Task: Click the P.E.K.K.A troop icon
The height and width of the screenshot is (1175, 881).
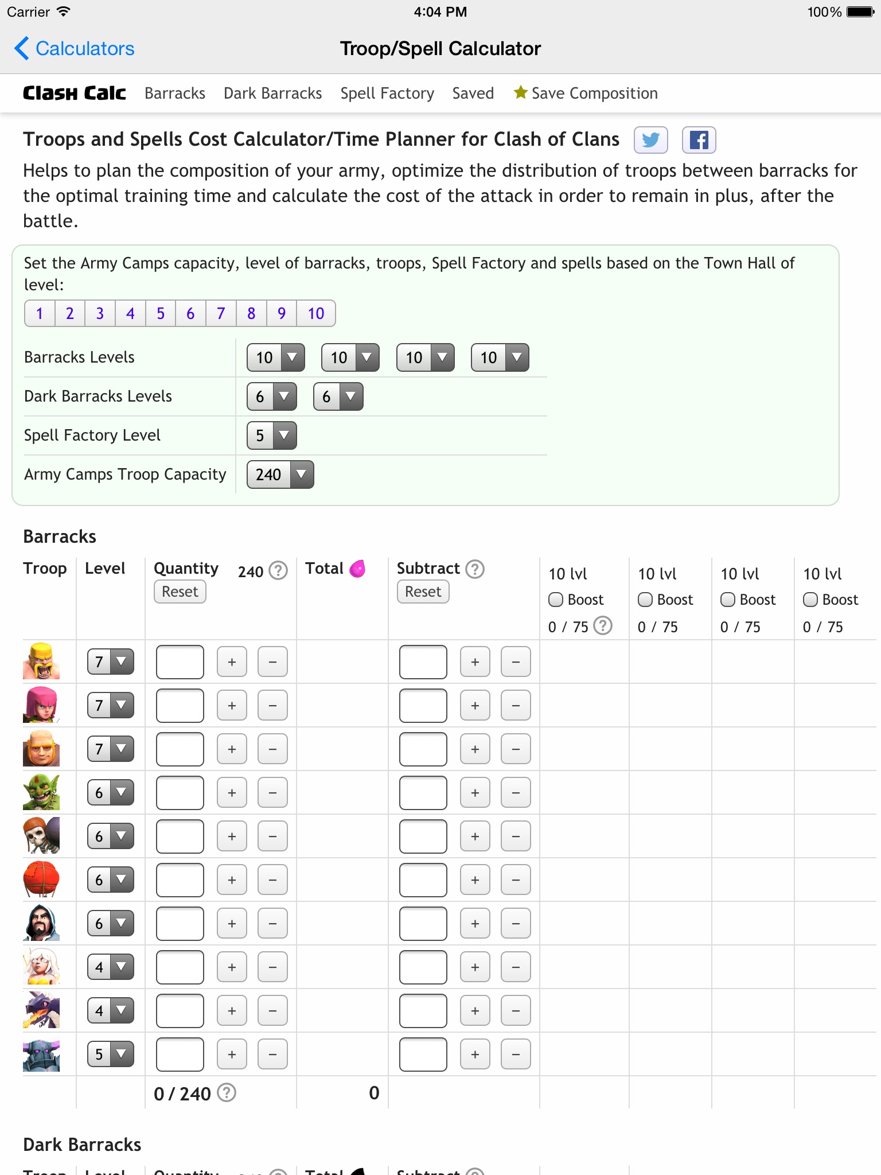Action: [41, 1055]
